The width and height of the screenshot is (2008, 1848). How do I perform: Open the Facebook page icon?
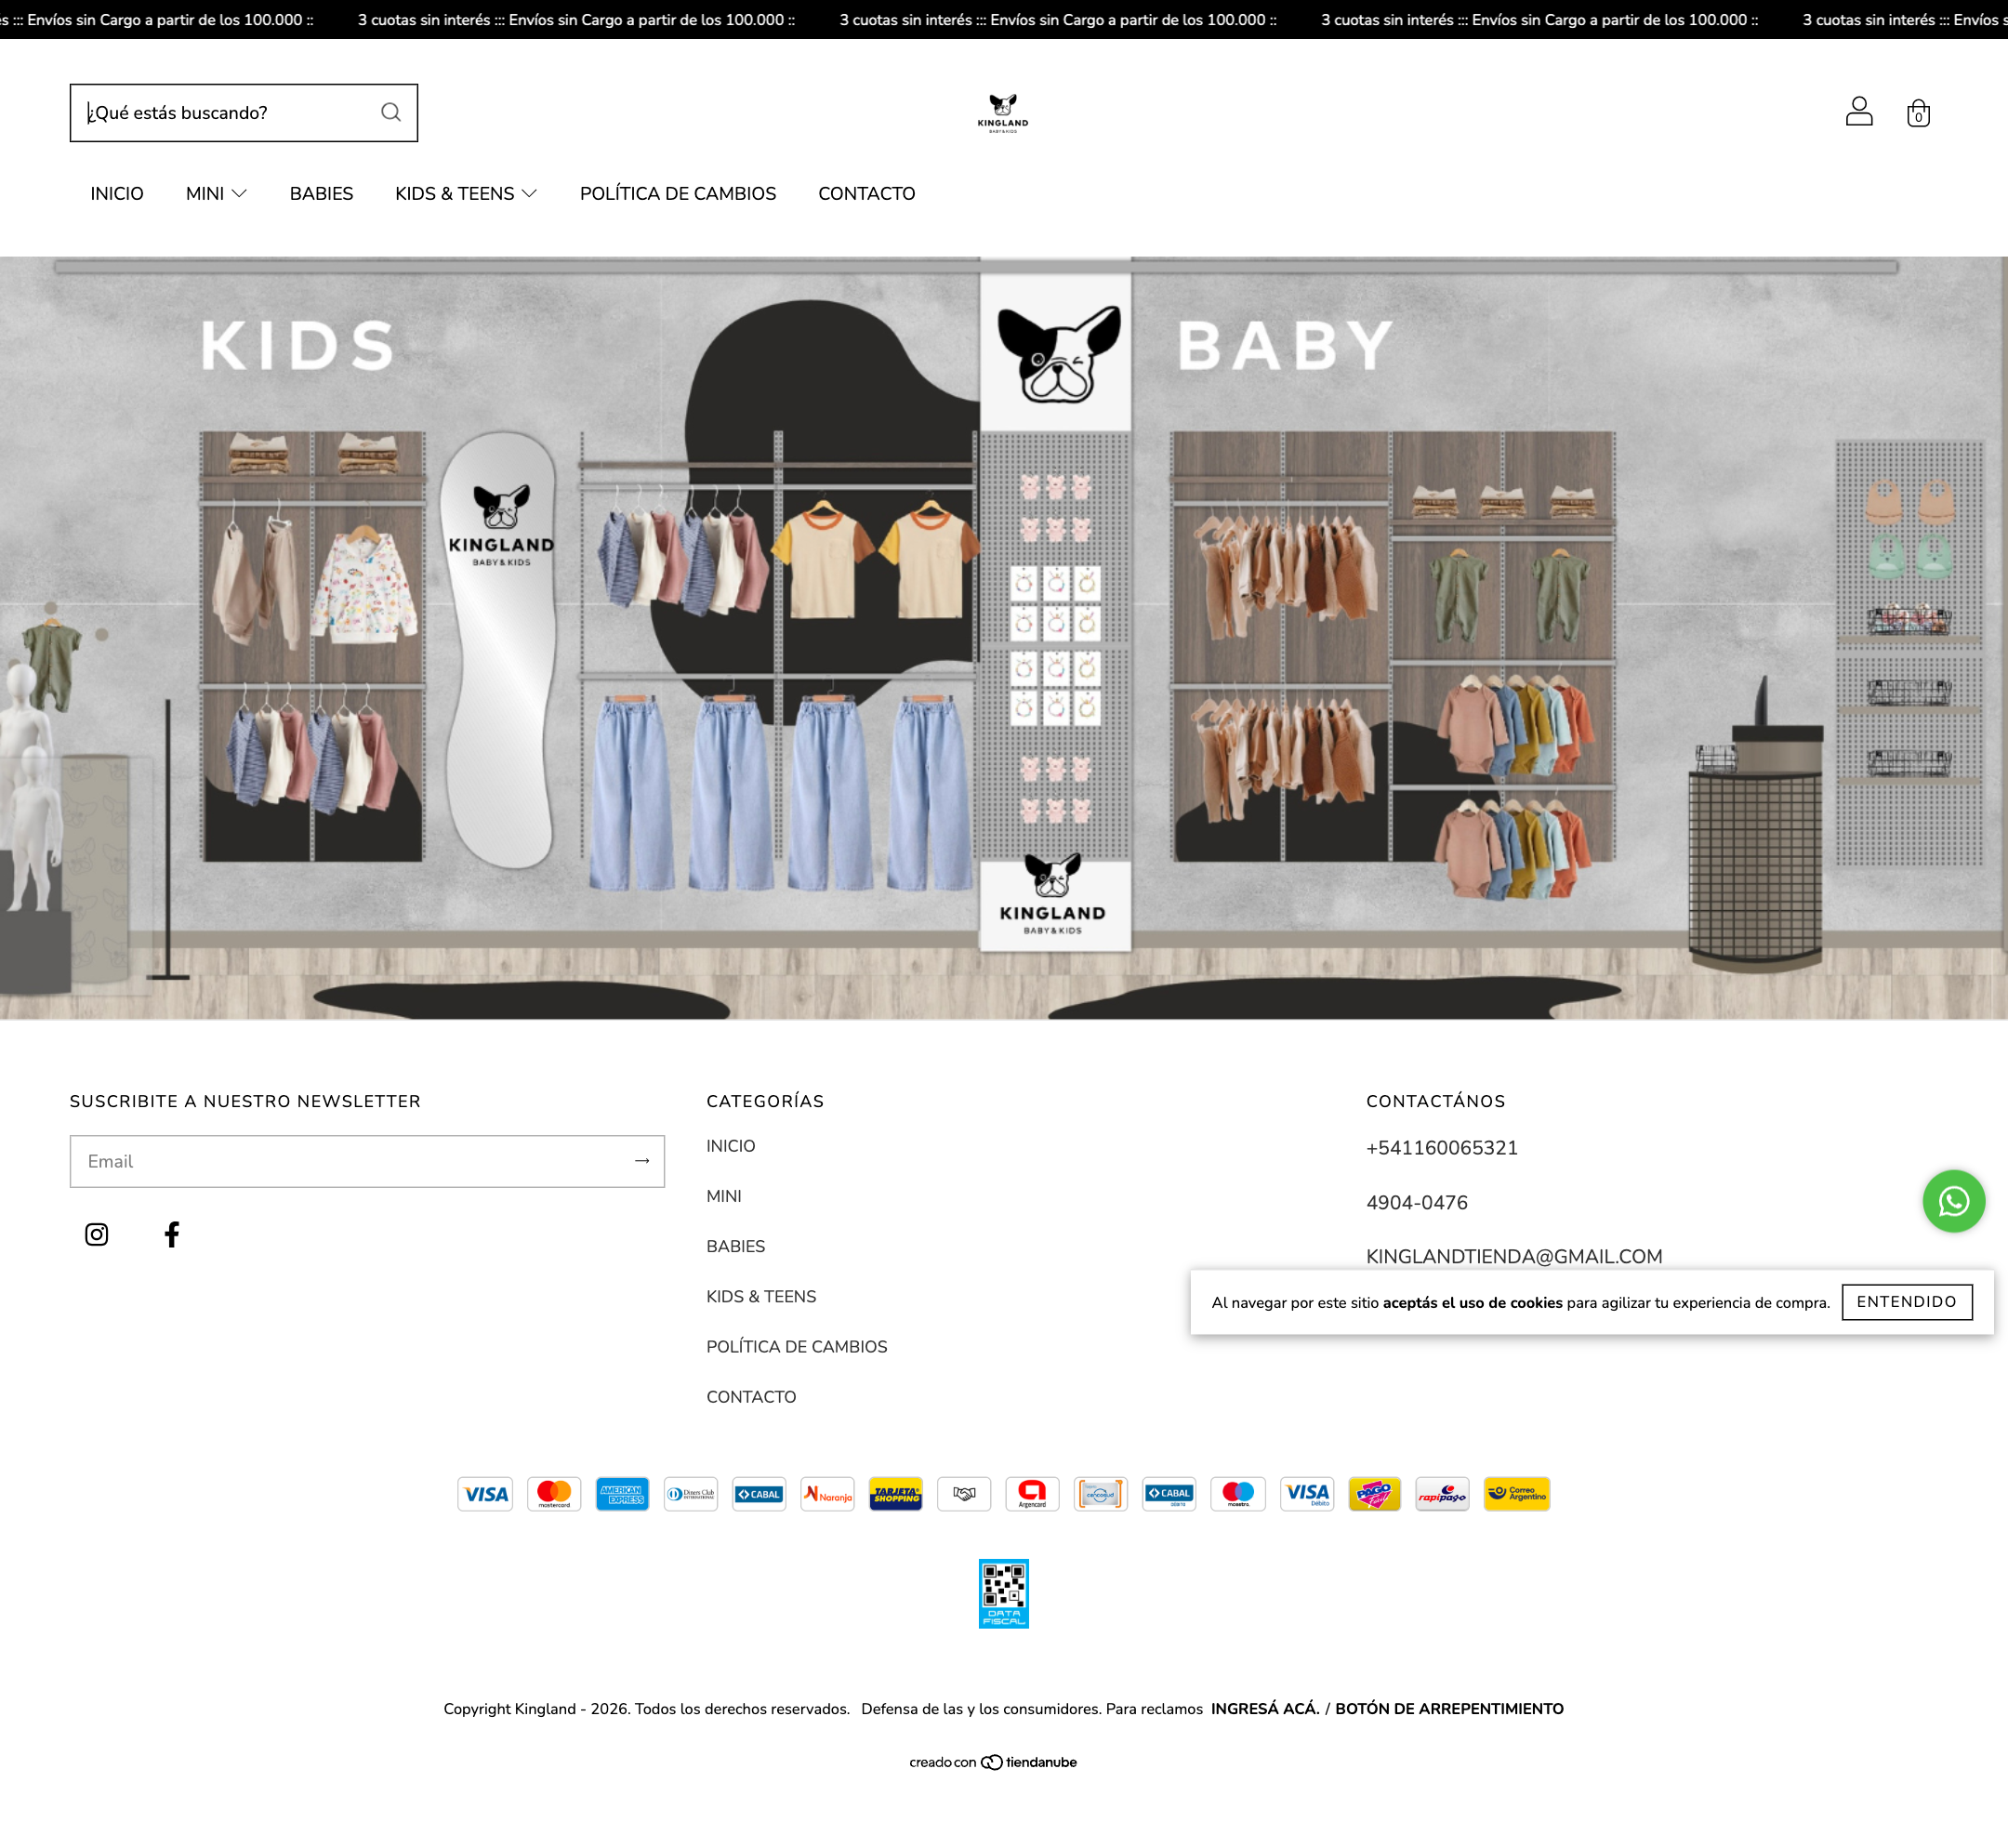coord(172,1234)
